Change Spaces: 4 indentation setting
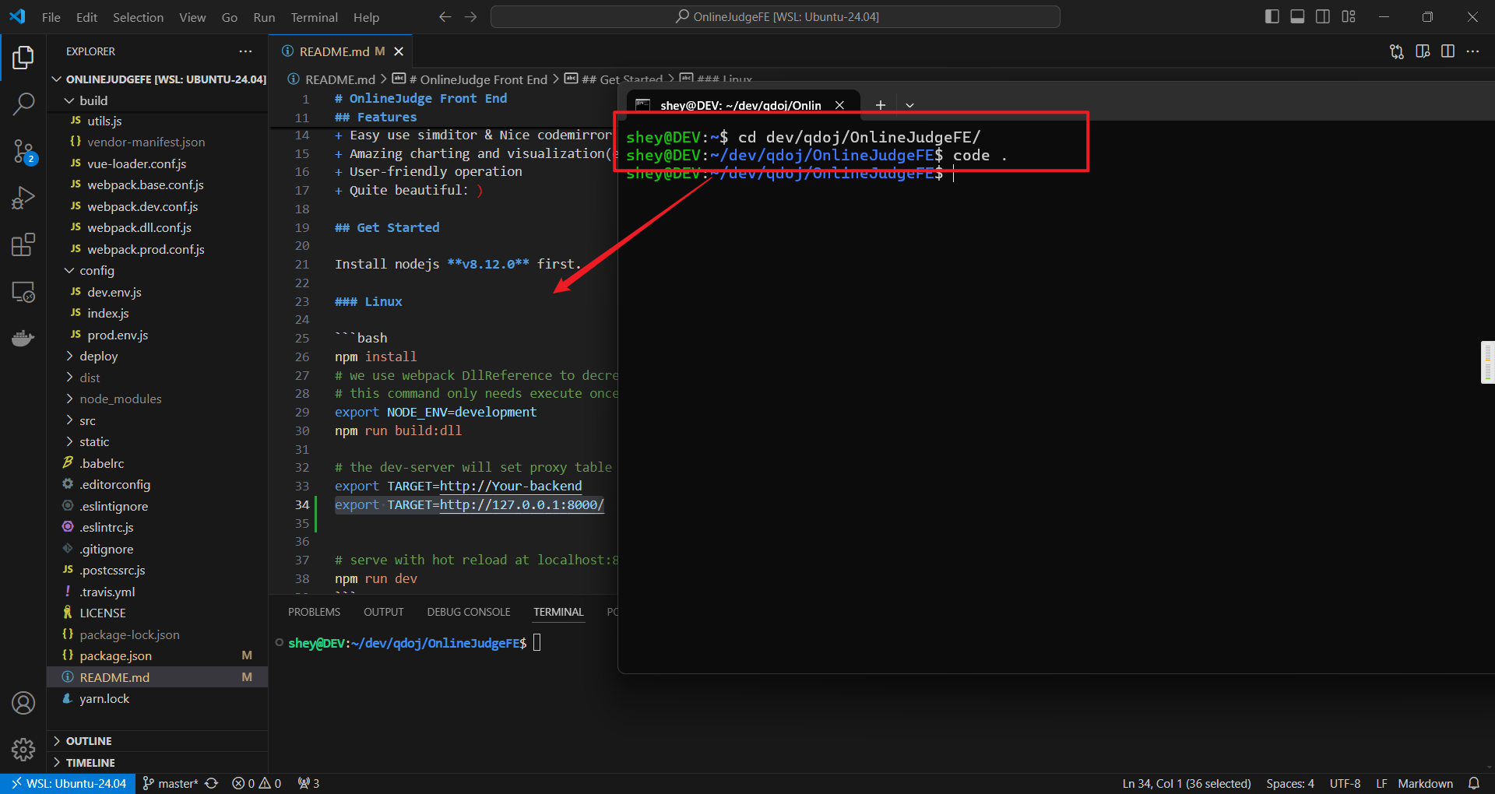1495x794 pixels. point(1289,783)
